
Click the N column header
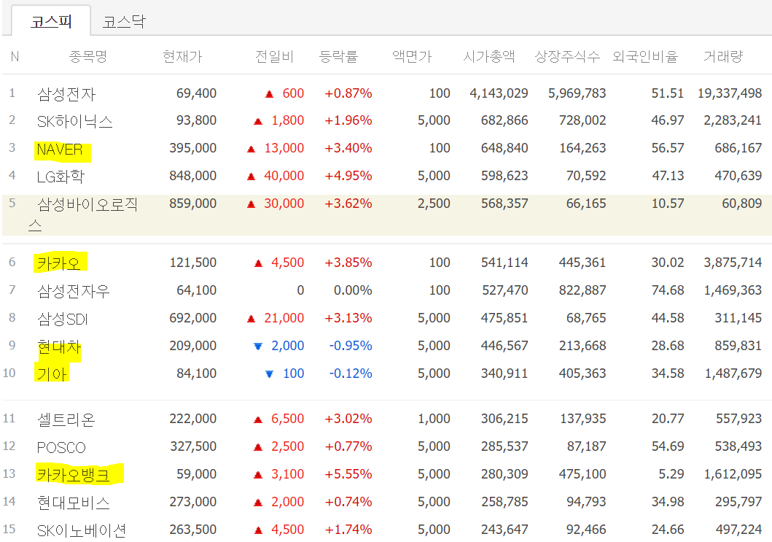(15, 57)
